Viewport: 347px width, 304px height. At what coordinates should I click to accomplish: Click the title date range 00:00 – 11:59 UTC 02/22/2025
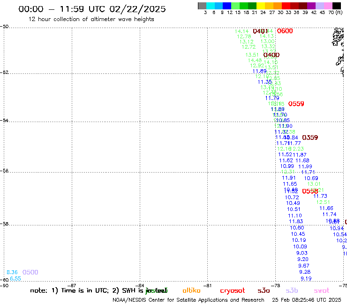92,9
